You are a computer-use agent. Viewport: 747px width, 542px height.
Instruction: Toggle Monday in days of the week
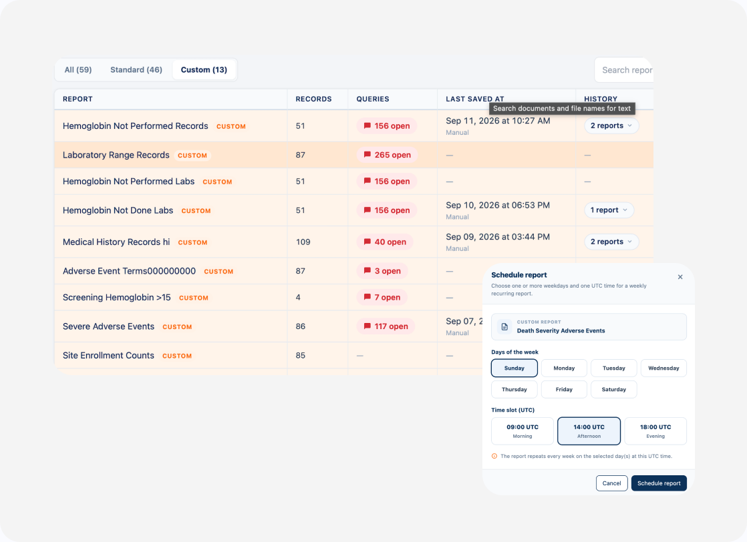click(x=564, y=368)
